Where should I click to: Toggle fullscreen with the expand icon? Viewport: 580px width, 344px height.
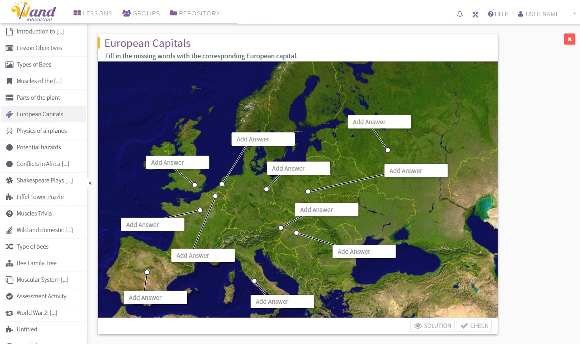click(x=475, y=15)
